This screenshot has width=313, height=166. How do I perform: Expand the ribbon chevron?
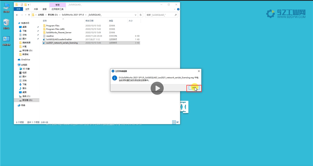[175, 9]
